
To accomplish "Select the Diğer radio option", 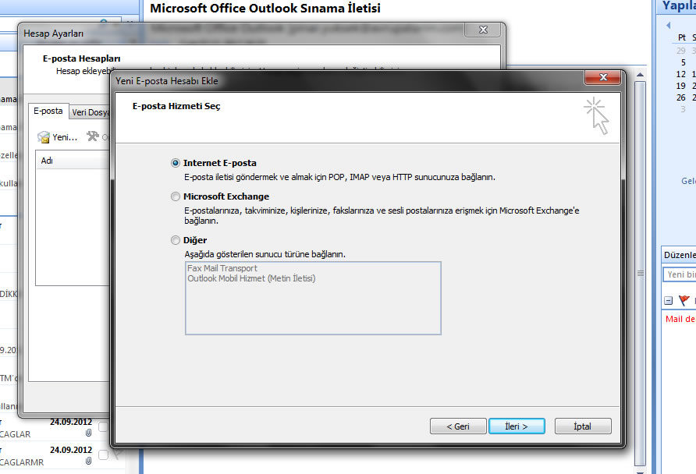I will pos(176,240).
